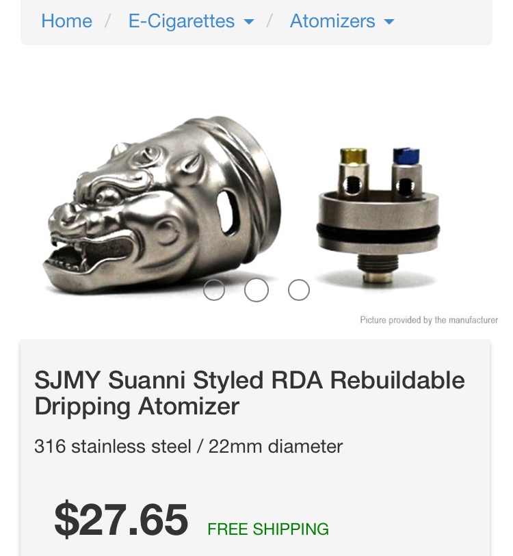Click the Atomizers breadcrumb link

(x=332, y=21)
